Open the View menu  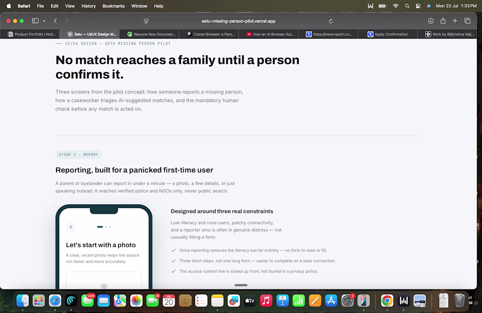click(x=70, y=6)
